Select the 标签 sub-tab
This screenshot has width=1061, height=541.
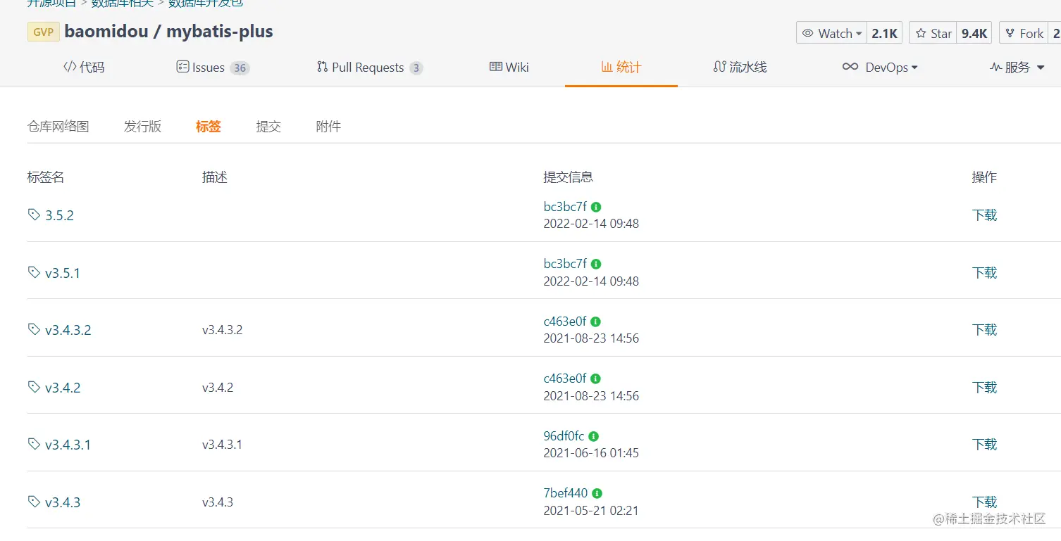[209, 127]
